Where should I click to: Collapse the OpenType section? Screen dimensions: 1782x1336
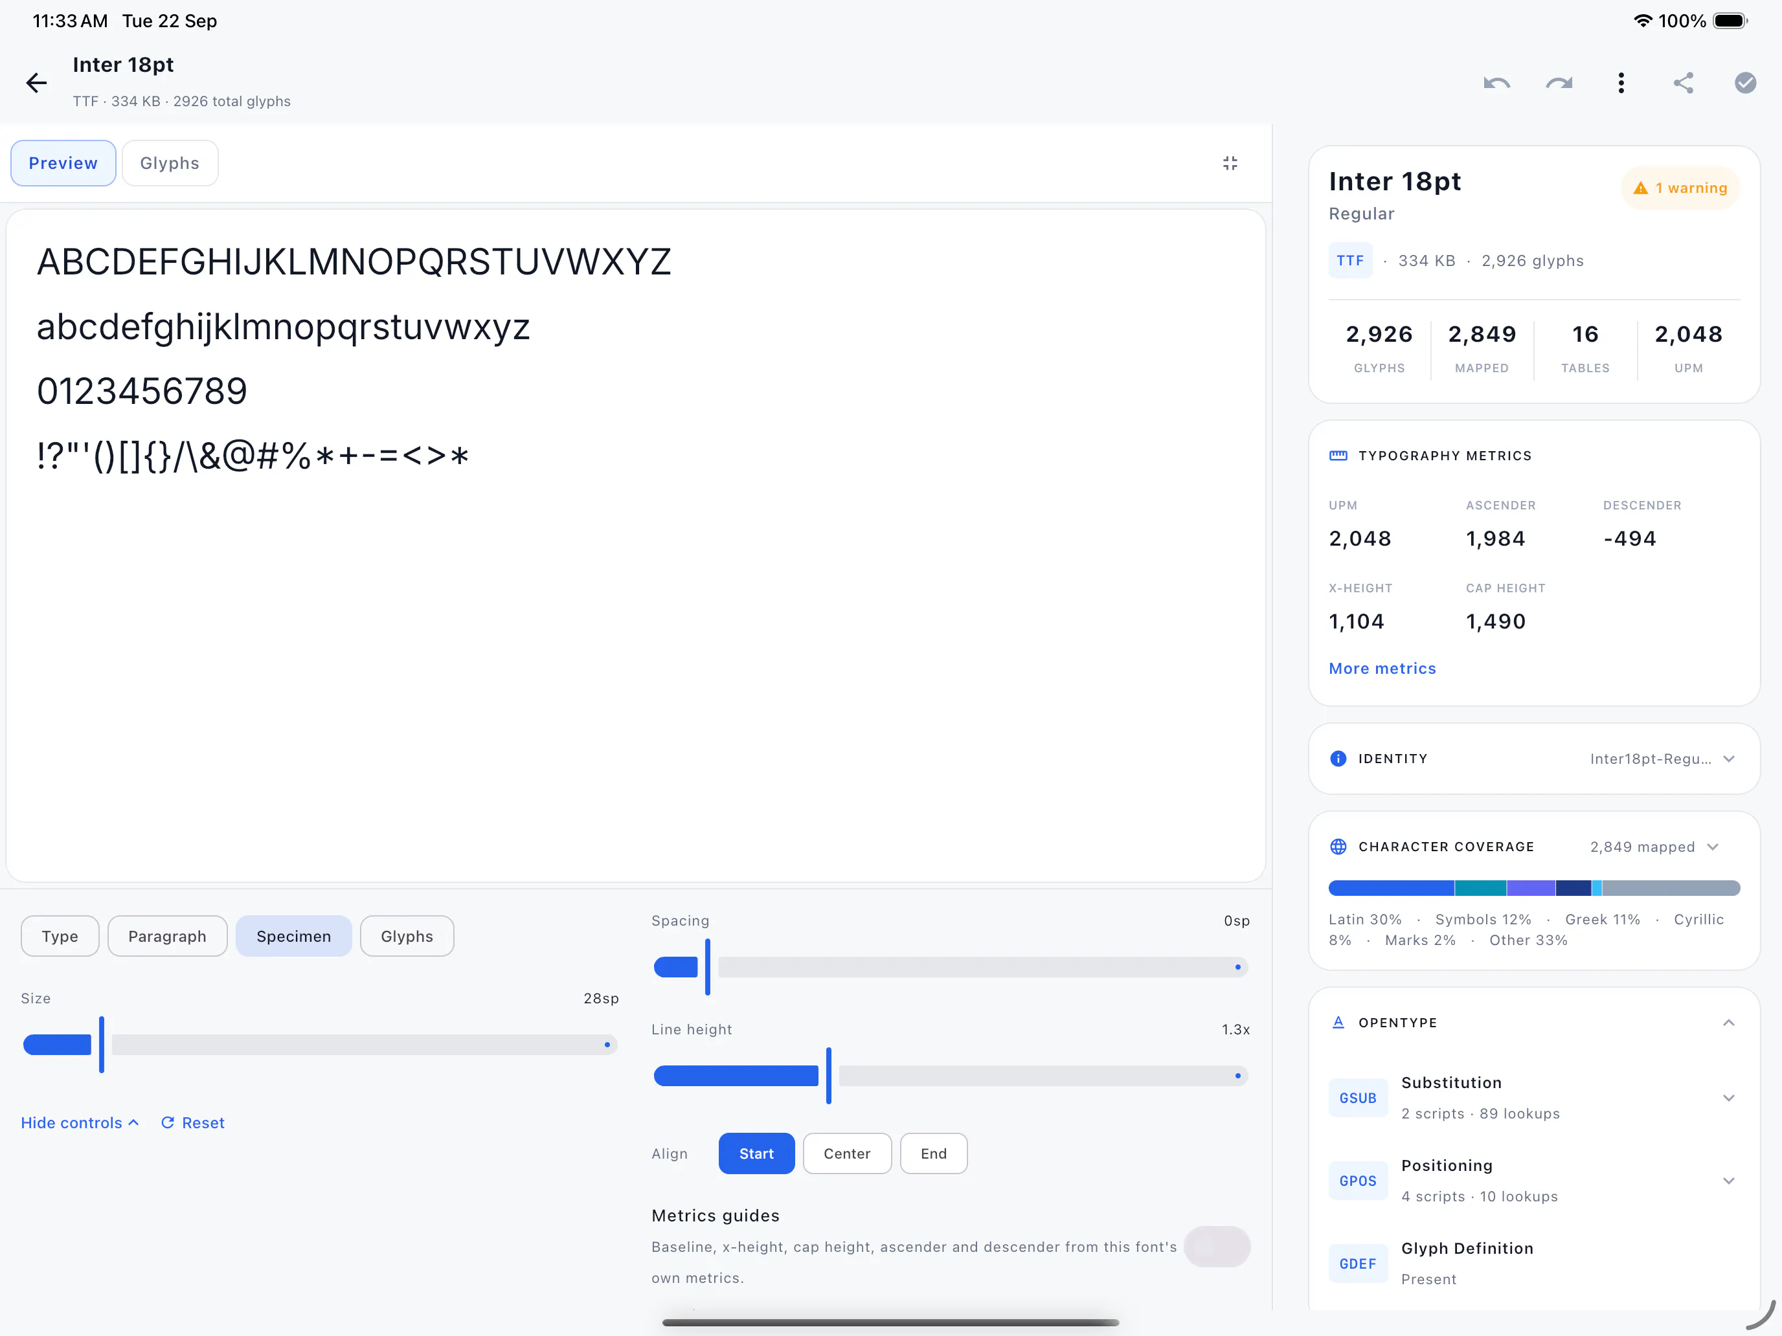click(x=1729, y=1022)
